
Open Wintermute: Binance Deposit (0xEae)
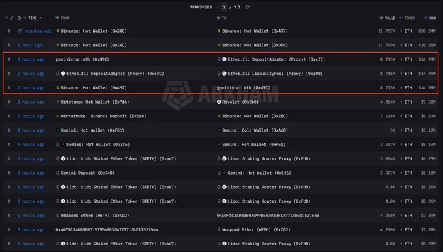104,116
